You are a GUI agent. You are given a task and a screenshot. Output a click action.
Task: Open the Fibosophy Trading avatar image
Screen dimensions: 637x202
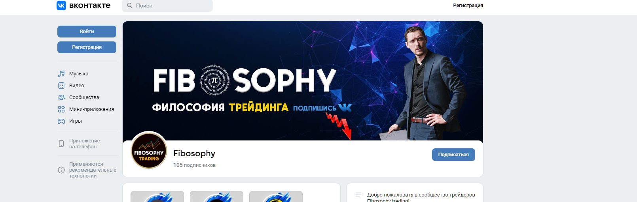point(149,150)
